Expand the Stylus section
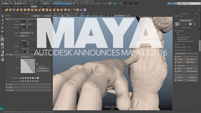Viewport: 201px width, 113px height. click(x=7, y=84)
